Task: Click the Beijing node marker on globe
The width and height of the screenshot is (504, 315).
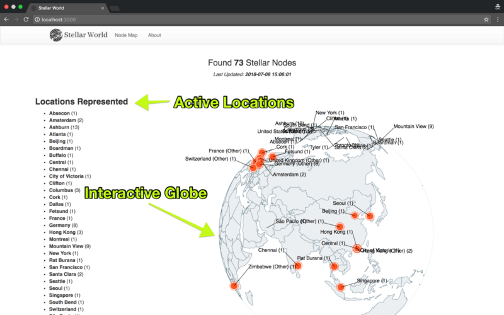Action: [x=355, y=215]
